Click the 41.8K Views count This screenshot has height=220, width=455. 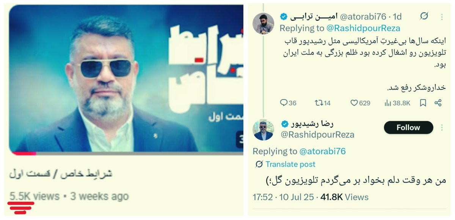(344, 197)
